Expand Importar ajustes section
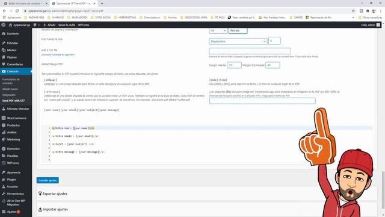 [207, 209]
